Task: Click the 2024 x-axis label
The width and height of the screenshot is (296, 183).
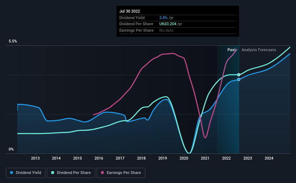Action: tap(269, 158)
